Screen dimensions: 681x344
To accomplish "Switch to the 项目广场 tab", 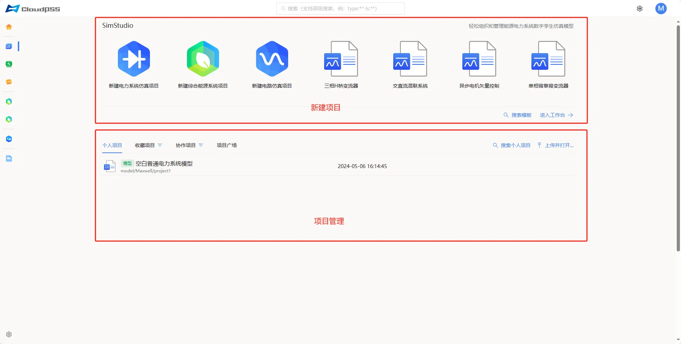I will tap(227, 145).
